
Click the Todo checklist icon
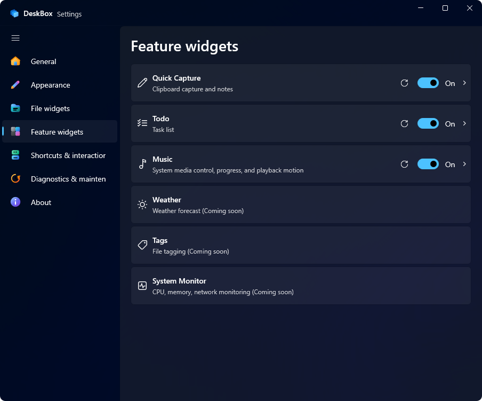pos(142,123)
